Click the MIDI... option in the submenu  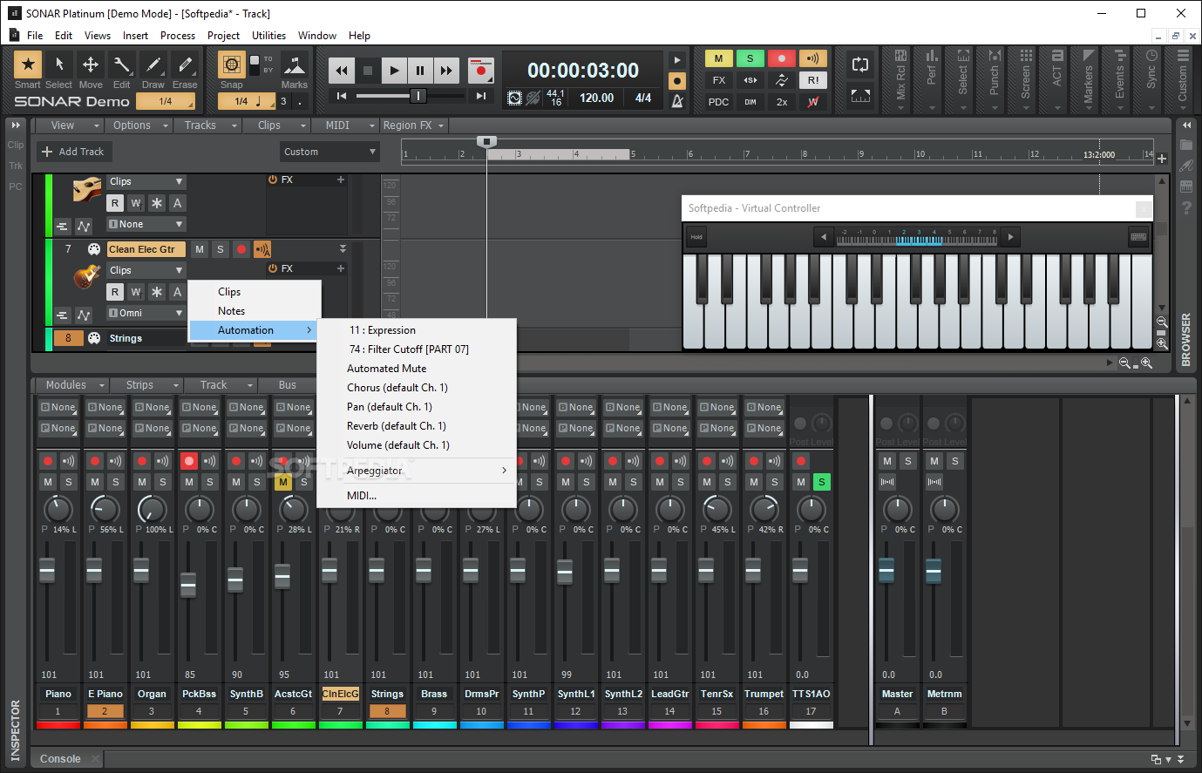[x=362, y=496]
